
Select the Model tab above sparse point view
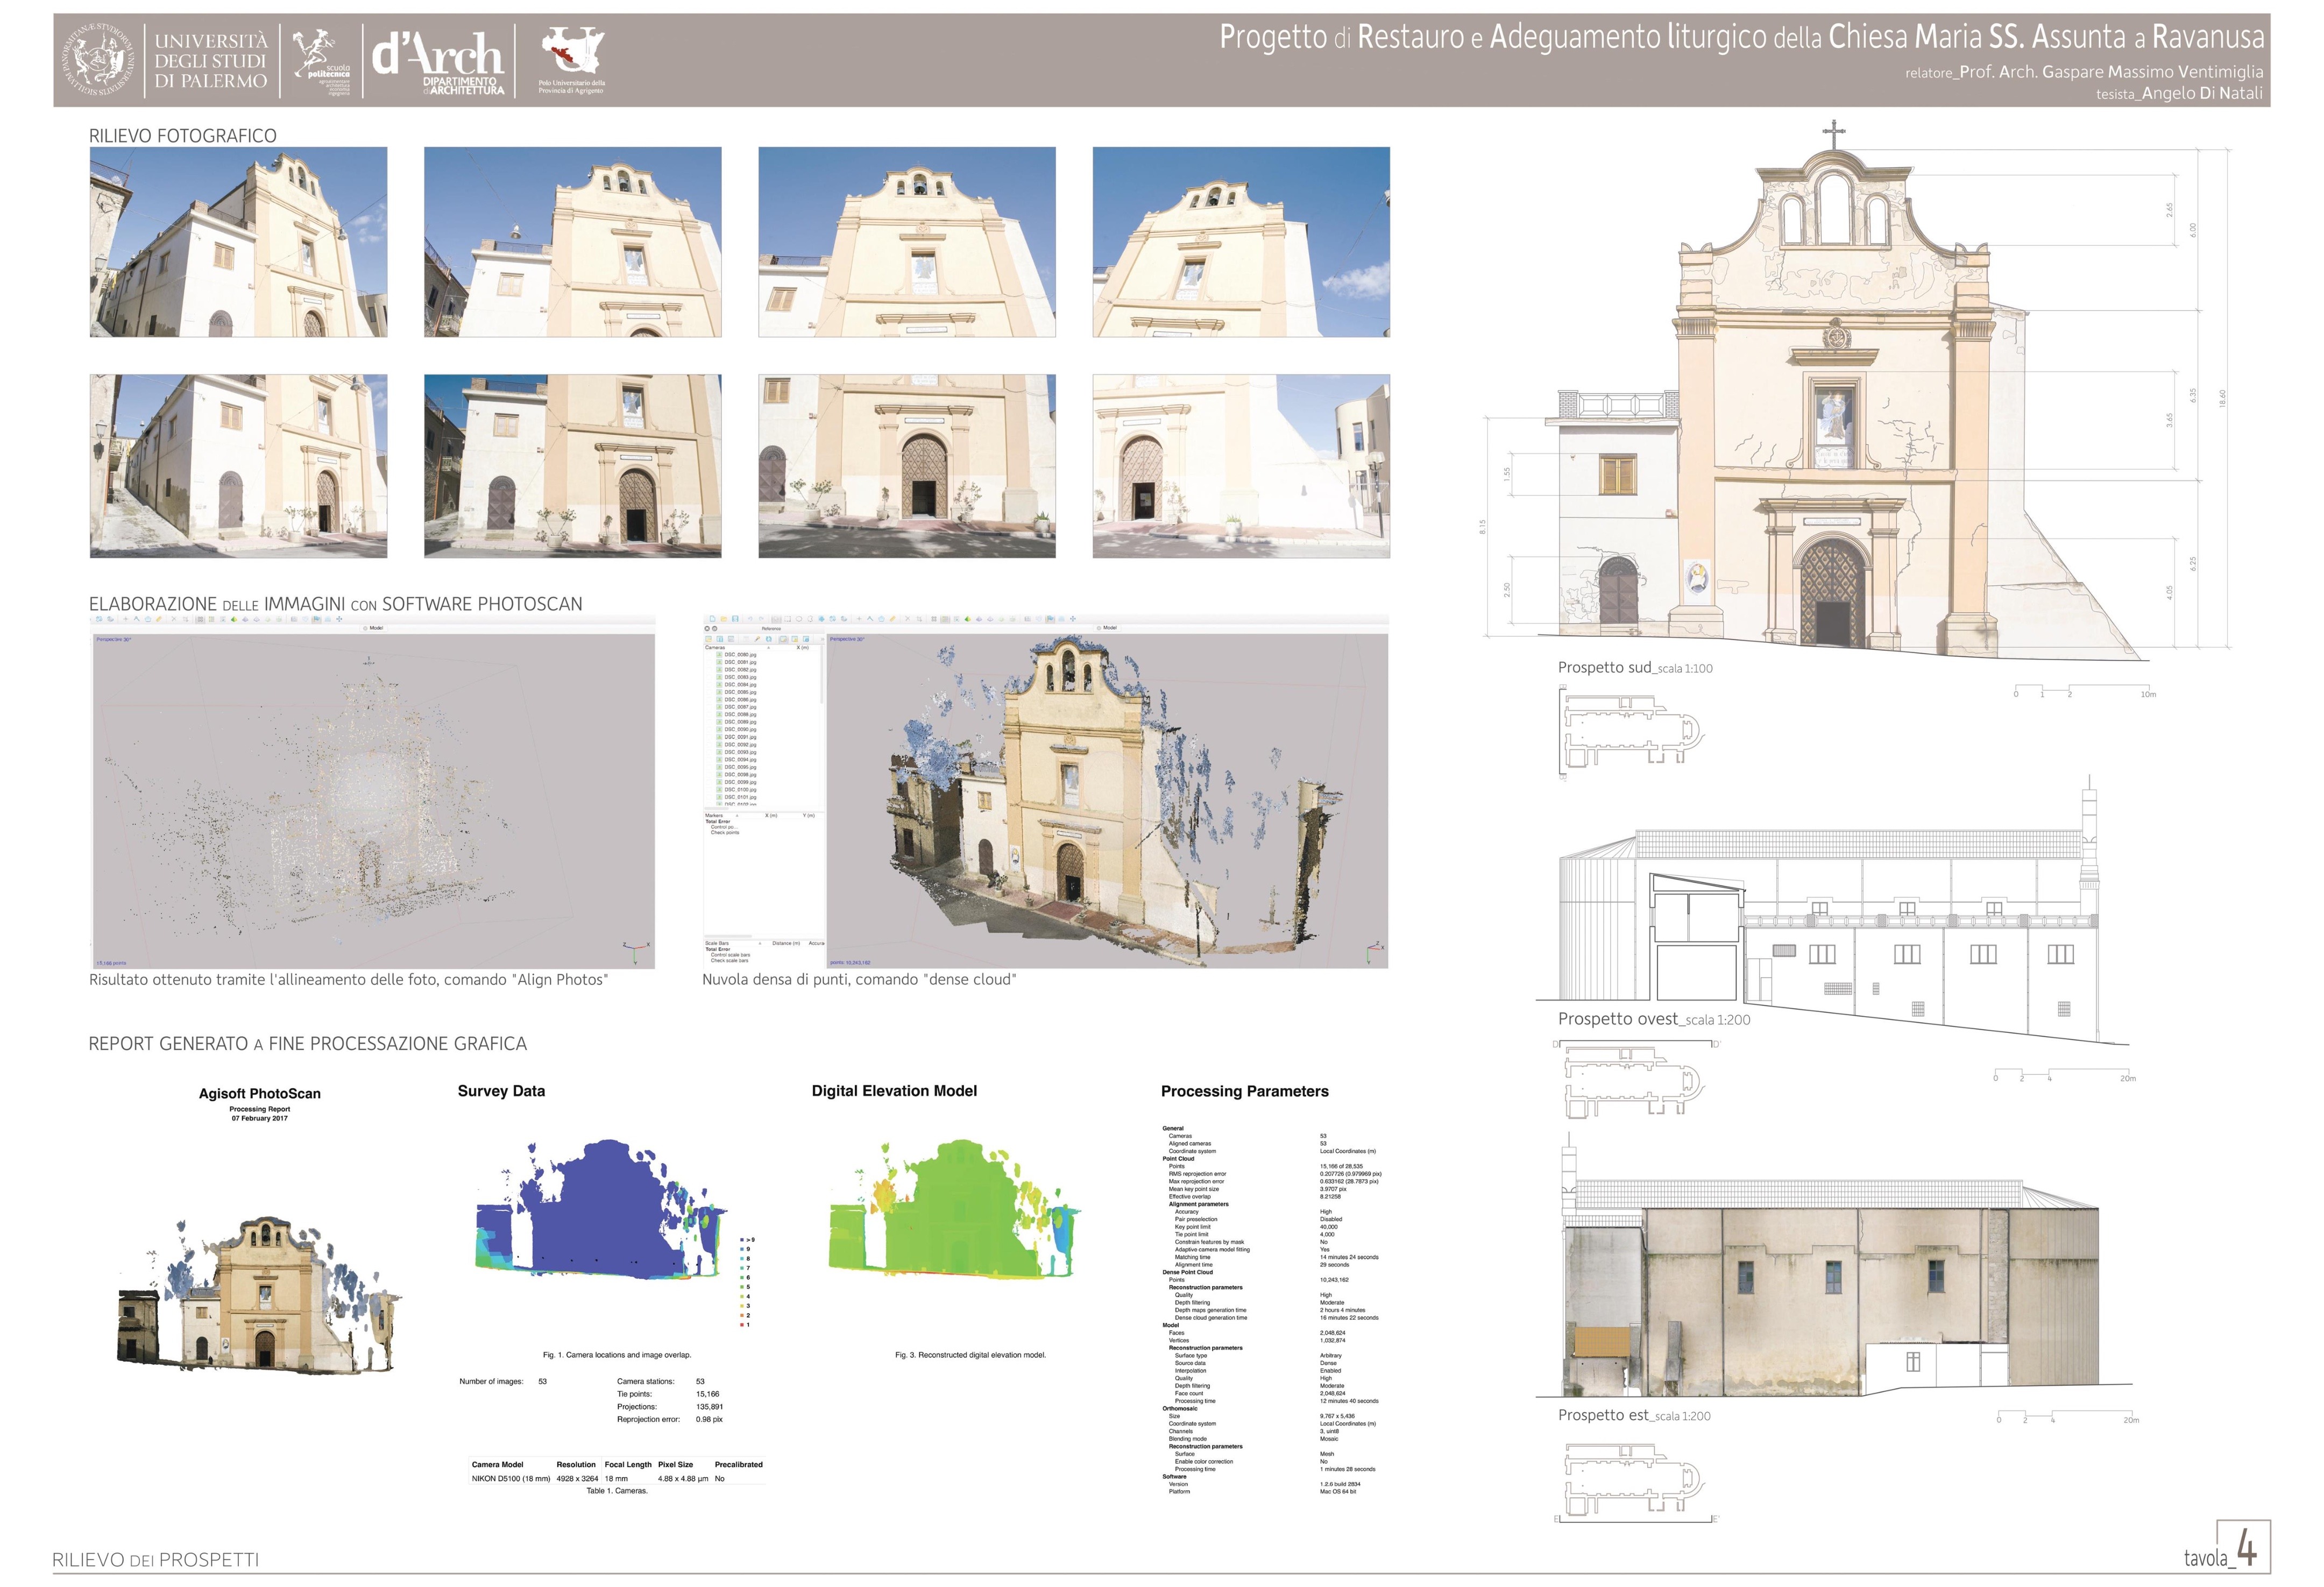coord(375,627)
